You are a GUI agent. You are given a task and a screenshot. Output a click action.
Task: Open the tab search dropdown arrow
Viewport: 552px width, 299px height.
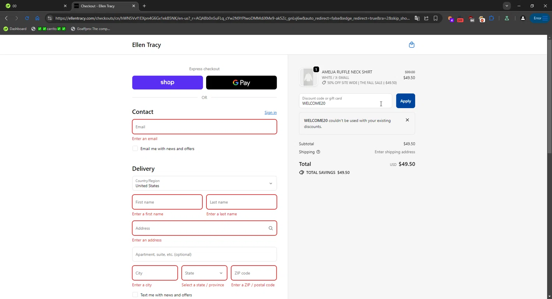pos(507,6)
